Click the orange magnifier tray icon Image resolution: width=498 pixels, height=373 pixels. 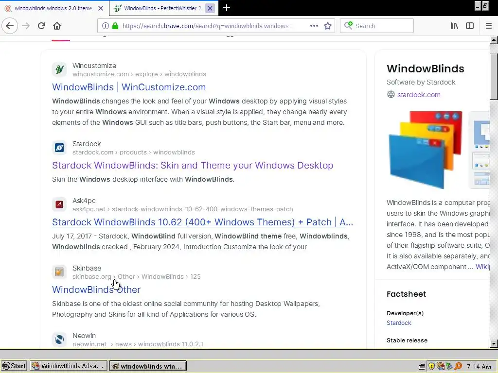coord(458,366)
